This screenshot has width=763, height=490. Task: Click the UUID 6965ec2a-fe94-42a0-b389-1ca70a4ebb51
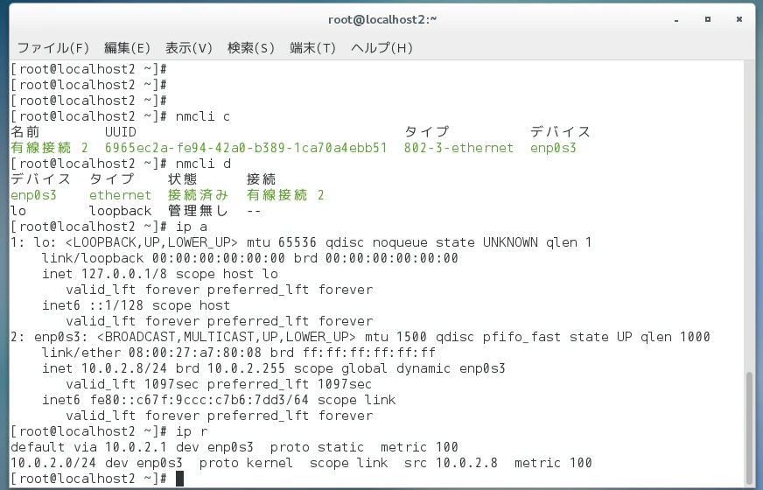point(246,148)
